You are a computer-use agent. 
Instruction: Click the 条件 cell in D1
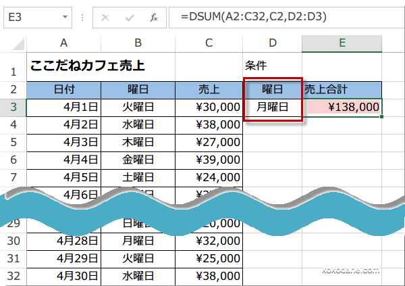(273, 67)
